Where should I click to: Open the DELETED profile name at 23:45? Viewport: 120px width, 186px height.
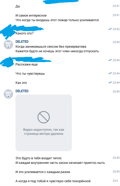tap(22, 91)
